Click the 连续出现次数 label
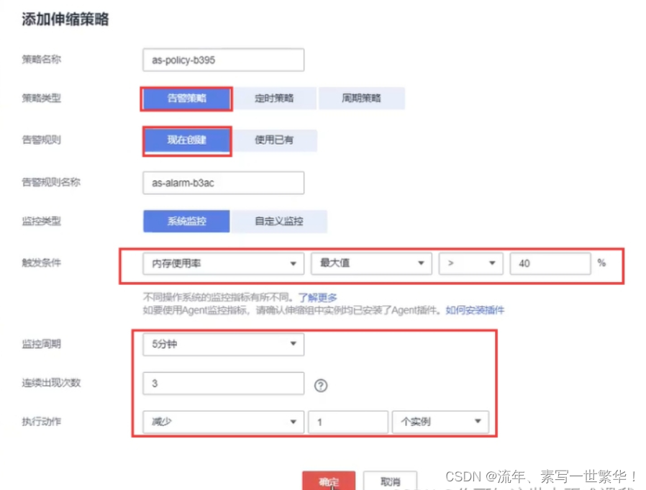This screenshot has height=490, width=646. [x=51, y=383]
